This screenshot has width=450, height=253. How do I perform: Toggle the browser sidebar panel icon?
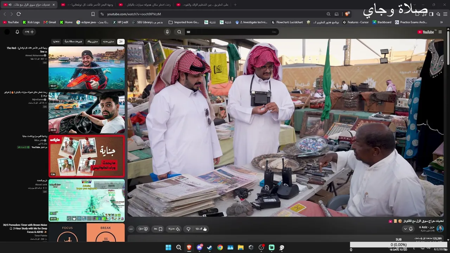[x=431, y=14]
